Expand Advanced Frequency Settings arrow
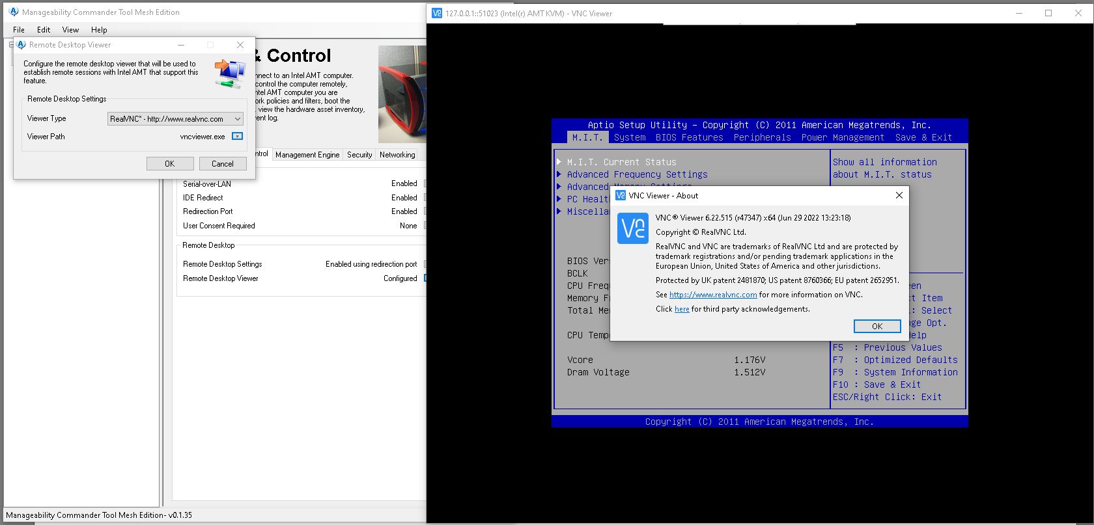This screenshot has height=525, width=1094. tap(559, 174)
